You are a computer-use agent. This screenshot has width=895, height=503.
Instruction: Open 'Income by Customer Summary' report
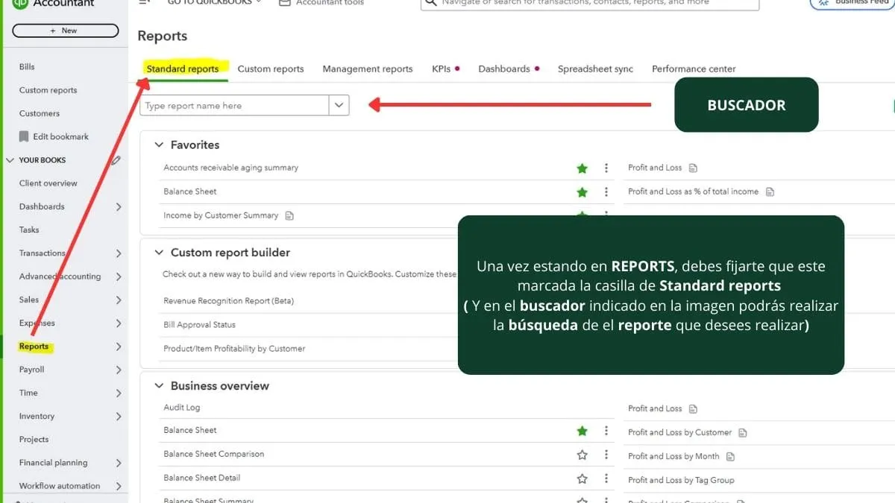[221, 215]
